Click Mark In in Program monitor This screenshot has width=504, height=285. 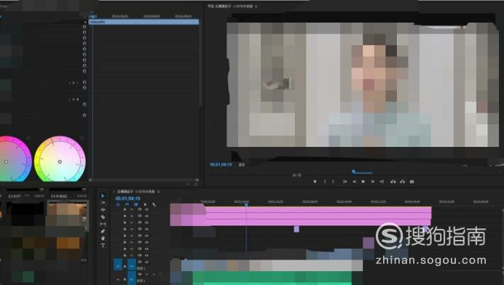point(325,182)
